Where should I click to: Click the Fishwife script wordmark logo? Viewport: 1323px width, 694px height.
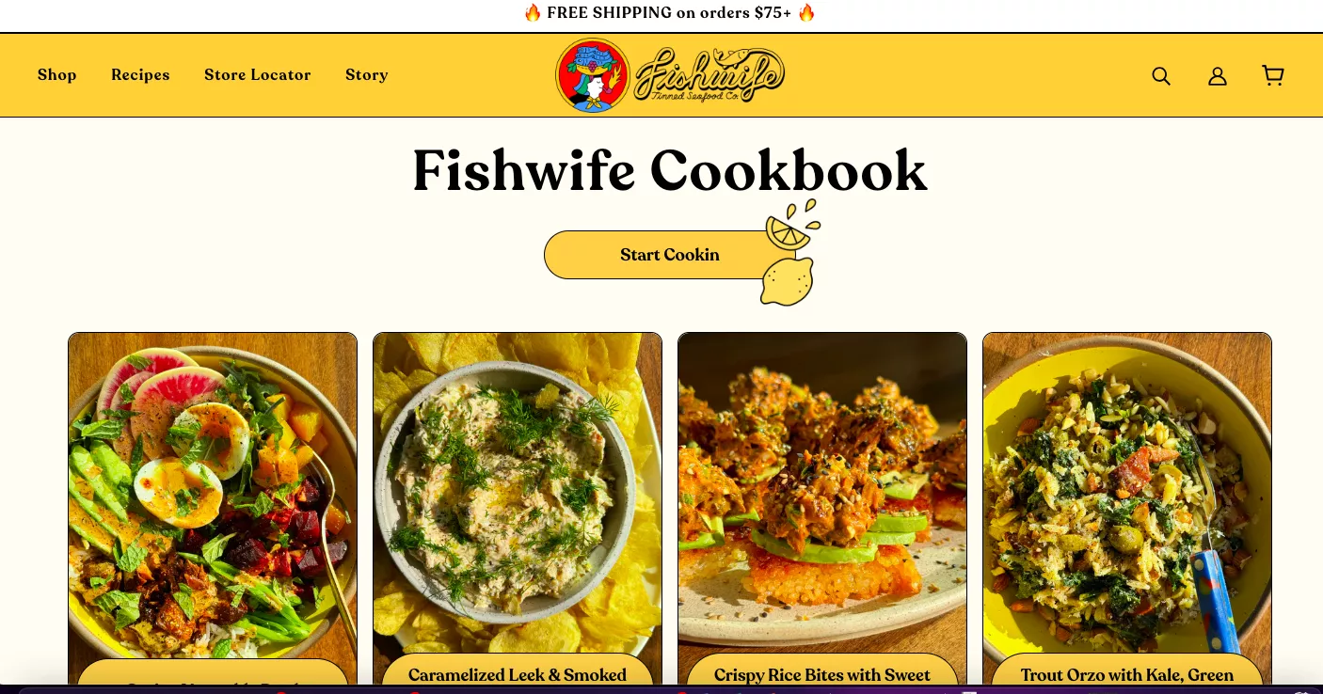tap(709, 75)
